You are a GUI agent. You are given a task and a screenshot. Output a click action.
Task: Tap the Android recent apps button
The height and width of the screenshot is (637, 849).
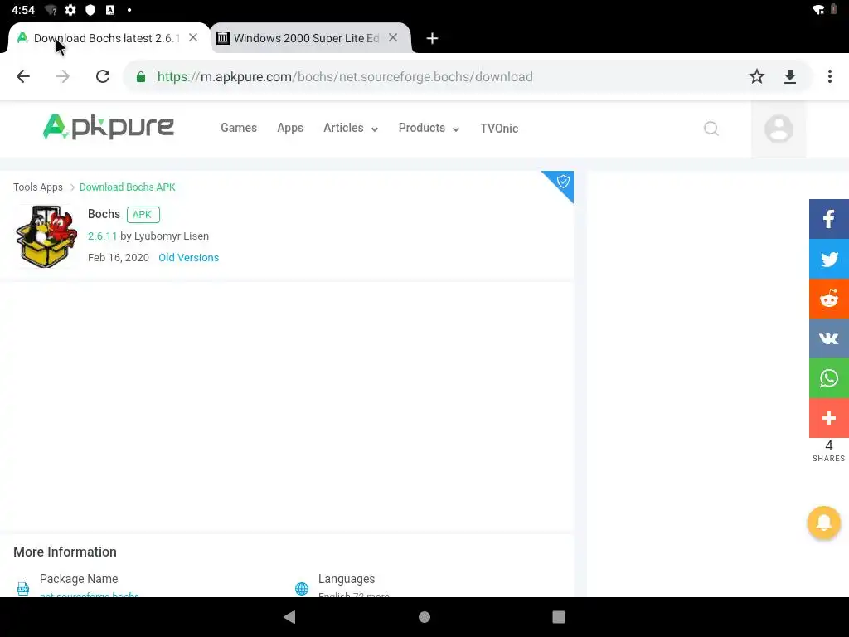pyautogui.click(x=558, y=617)
